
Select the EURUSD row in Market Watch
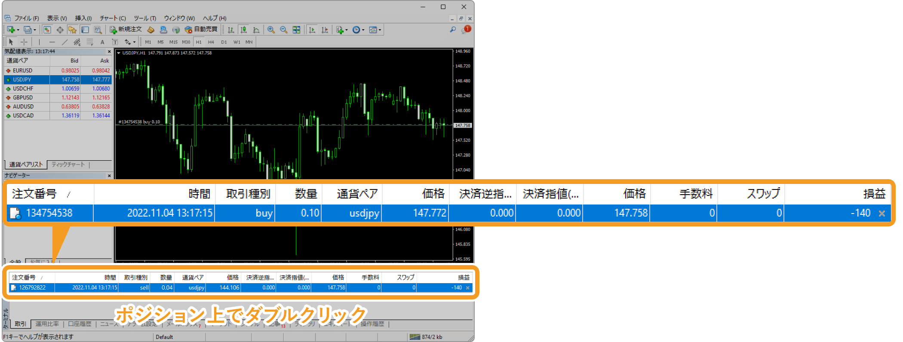point(58,70)
